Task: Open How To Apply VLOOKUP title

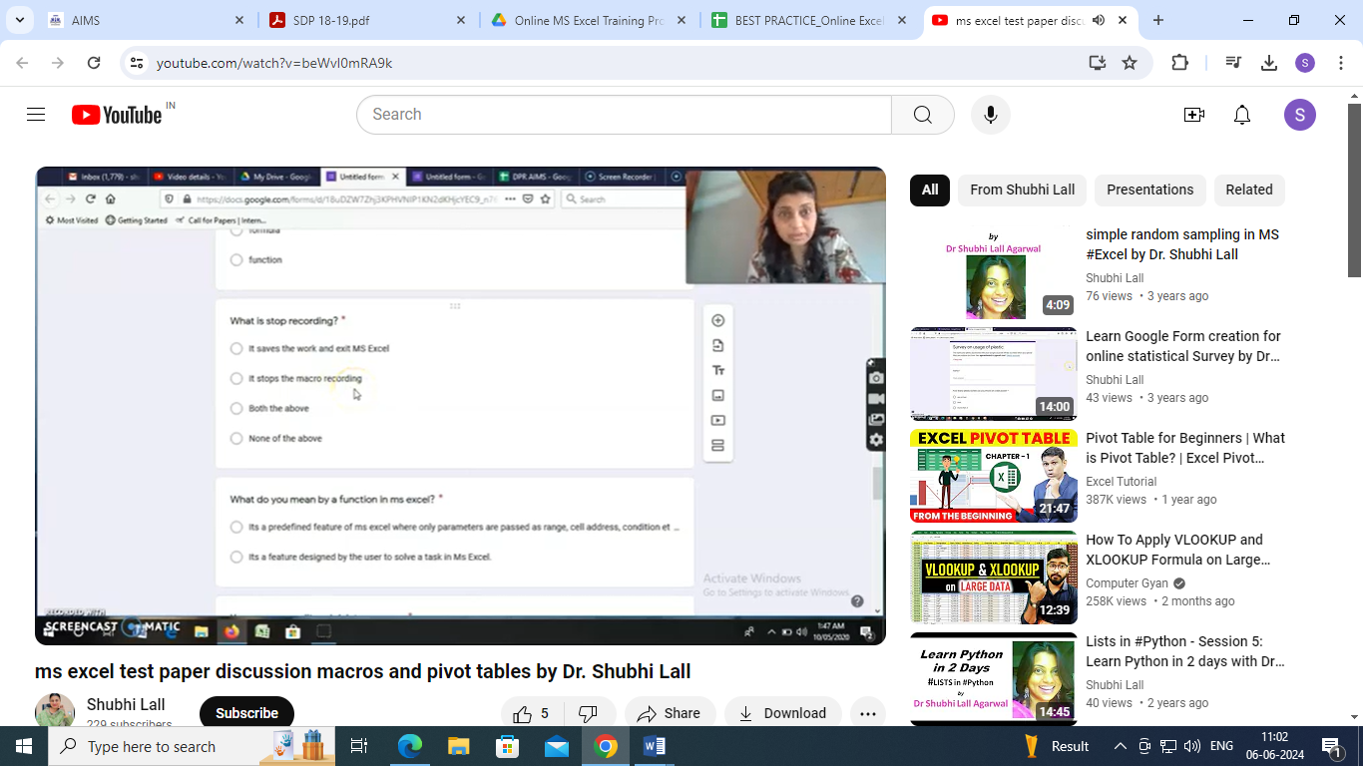Action: pyautogui.click(x=1178, y=550)
